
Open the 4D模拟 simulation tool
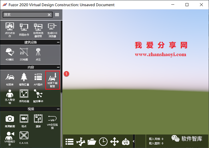(x=10, y=54)
